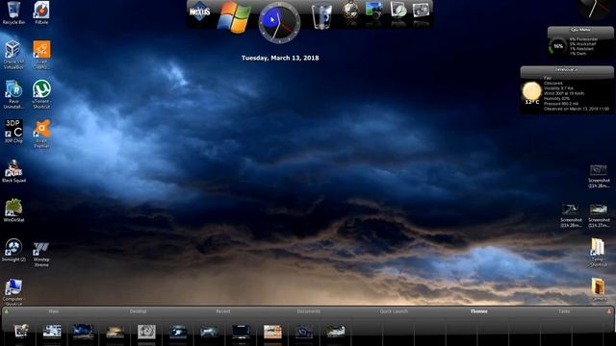
Task: Open the right Screenshot file in lower pair
Action: pyautogui.click(x=599, y=215)
